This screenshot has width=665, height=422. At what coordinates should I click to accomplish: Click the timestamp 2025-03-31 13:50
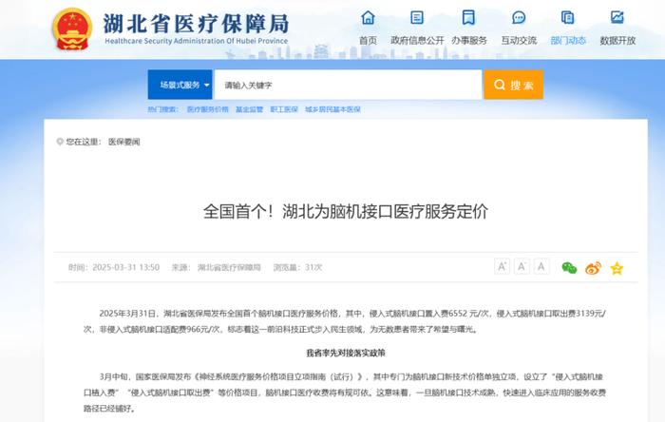pyautogui.click(x=125, y=267)
